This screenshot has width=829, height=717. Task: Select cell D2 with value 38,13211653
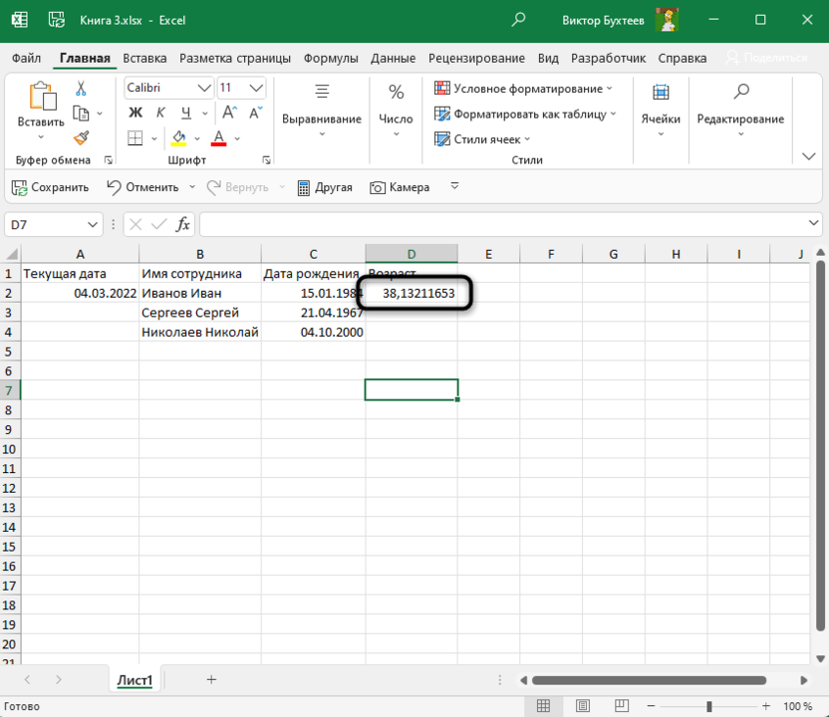coord(412,293)
